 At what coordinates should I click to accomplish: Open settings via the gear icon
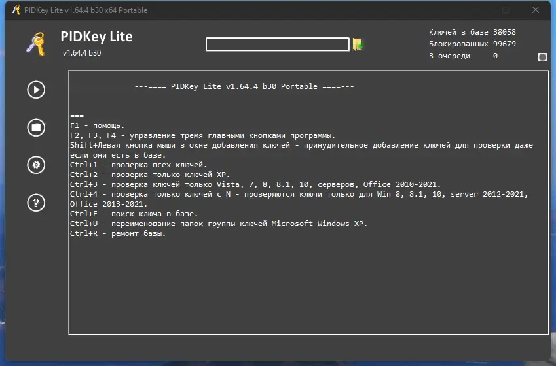36,165
